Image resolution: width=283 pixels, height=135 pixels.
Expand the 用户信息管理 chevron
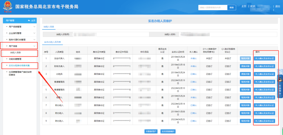[34, 27]
